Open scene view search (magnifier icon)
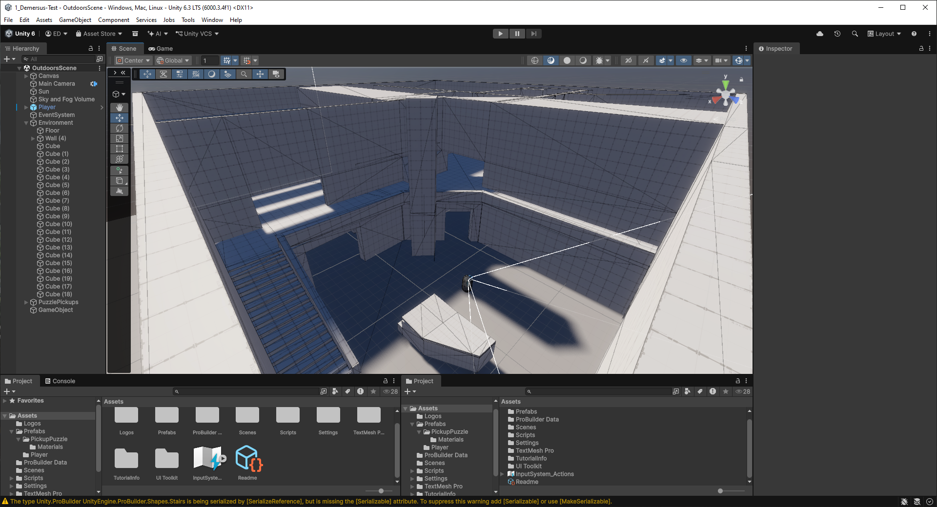 pos(244,74)
